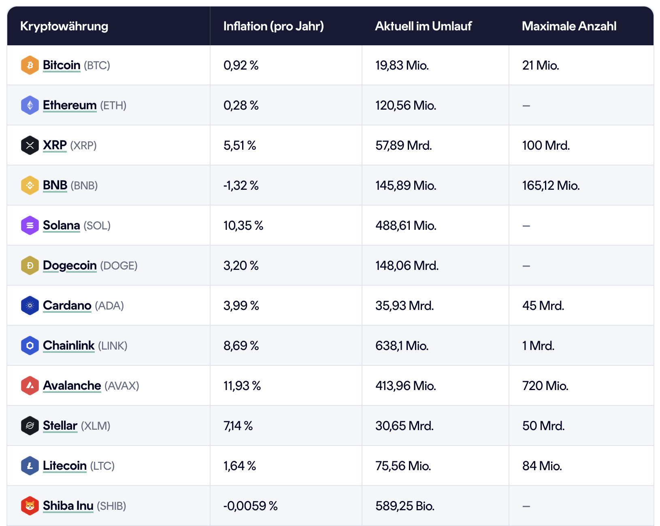Select the Shiba Inu inflation value -0,0059 %
This screenshot has height=526, width=660.
point(251,506)
